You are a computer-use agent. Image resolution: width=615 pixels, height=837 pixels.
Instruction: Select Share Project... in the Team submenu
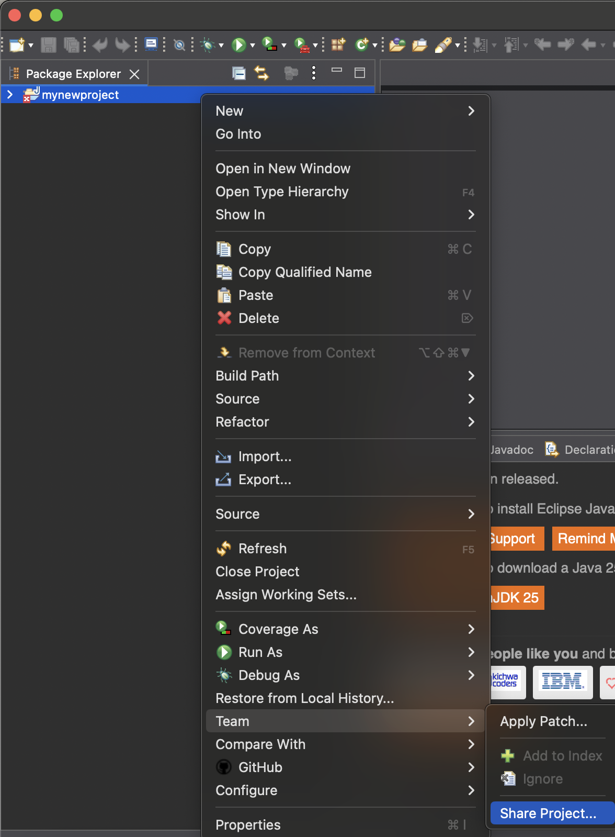pos(548,813)
